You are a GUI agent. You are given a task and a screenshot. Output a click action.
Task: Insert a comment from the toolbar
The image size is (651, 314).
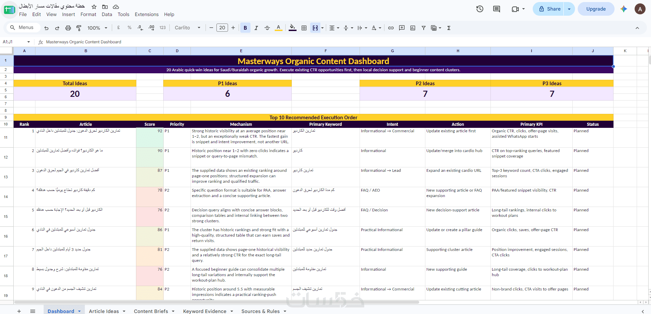[402, 28]
